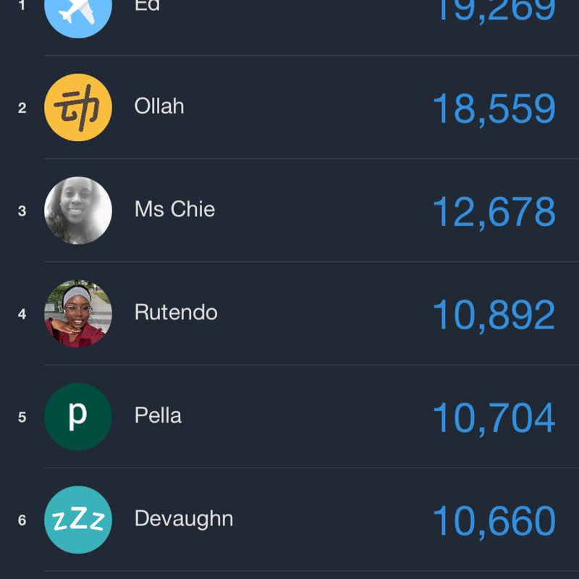Viewport: 579px width, 579px height.
Task: Tap Pella's green letter avatar
Action: coord(78,417)
